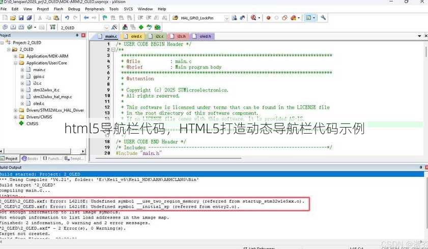Navigate backwards with the blue left arrow
428x249 pixels.
tap(86, 18)
